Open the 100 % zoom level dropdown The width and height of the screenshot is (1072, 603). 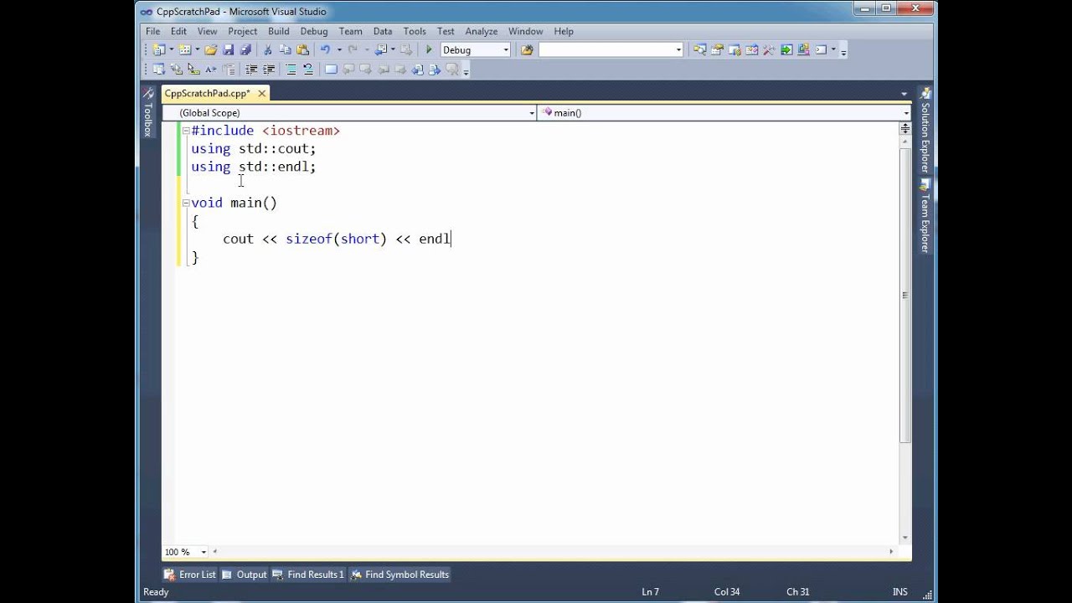pyautogui.click(x=204, y=552)
